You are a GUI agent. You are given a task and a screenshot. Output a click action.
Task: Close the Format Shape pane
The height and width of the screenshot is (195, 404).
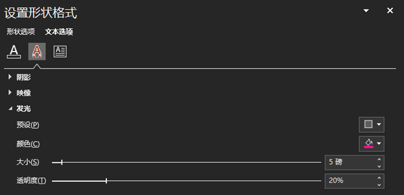pos(390,11)
